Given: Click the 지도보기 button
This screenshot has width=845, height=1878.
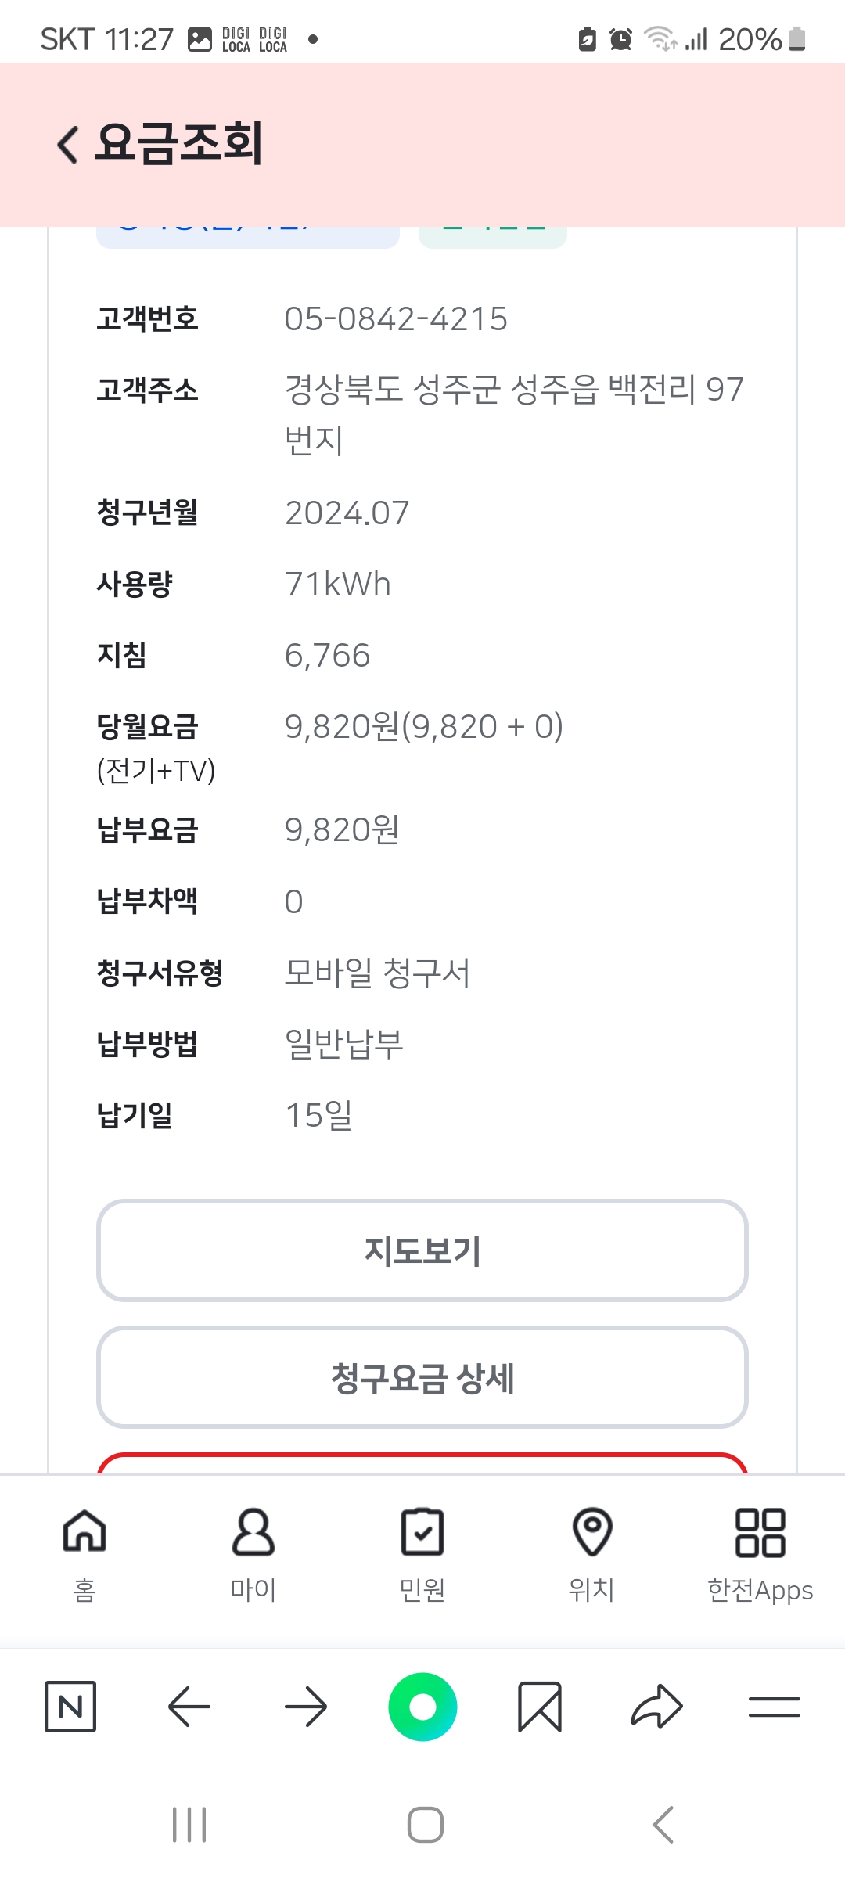Looking at the screenshot, I should click(422, 1250).
